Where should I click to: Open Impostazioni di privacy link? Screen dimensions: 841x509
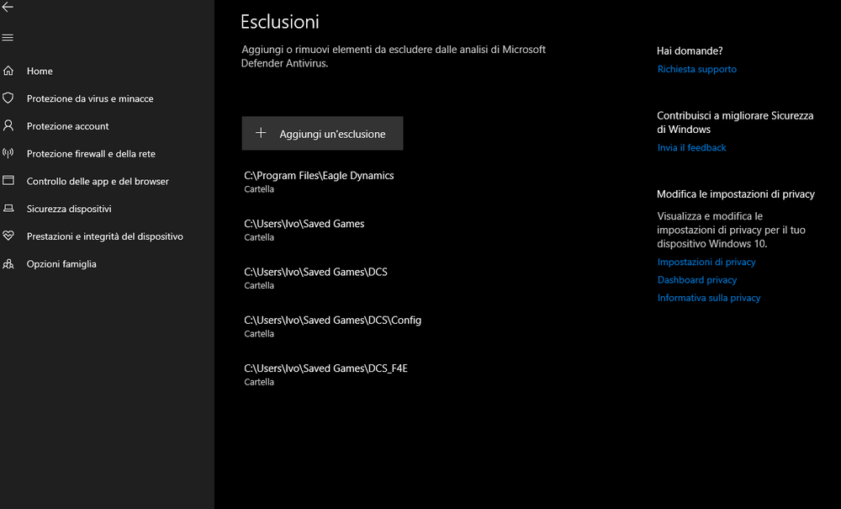tap(706, 262)
